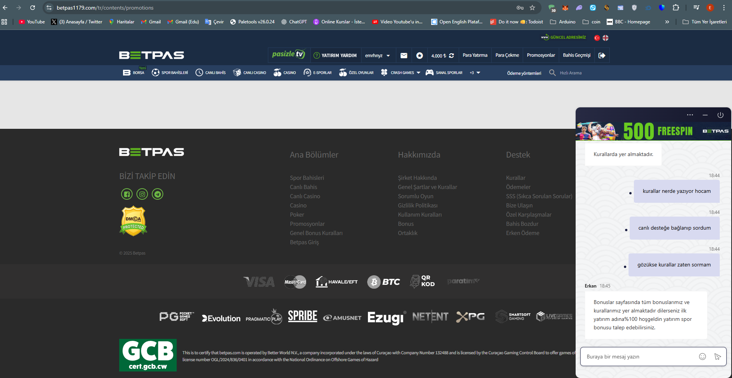Open Genel Şartlar ve Kurallar link

[x=427, y=187]
